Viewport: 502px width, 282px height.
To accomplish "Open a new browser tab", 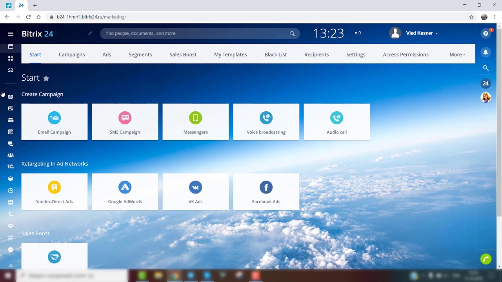I will coord(35,5).
